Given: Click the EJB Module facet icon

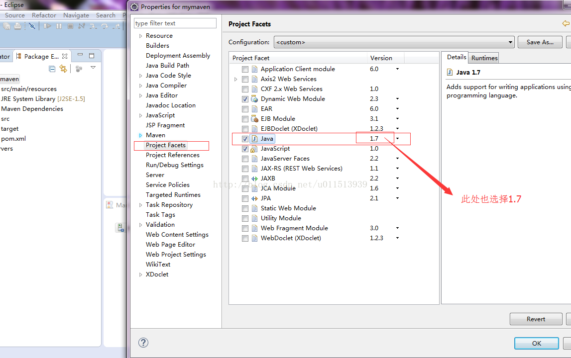Looking at the screenshot, I should (254, 119).
